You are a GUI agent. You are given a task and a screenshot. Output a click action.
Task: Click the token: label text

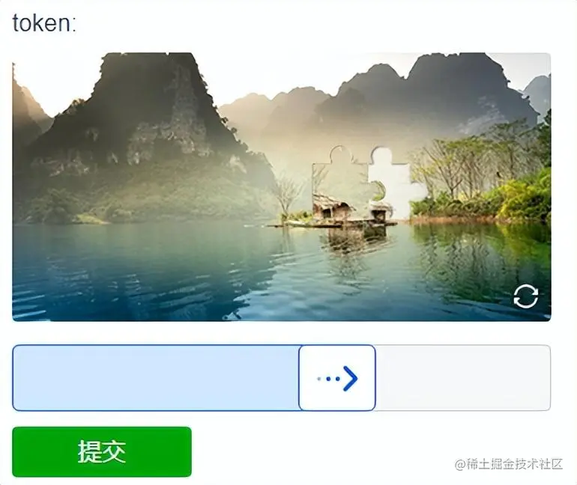point(44,22)
